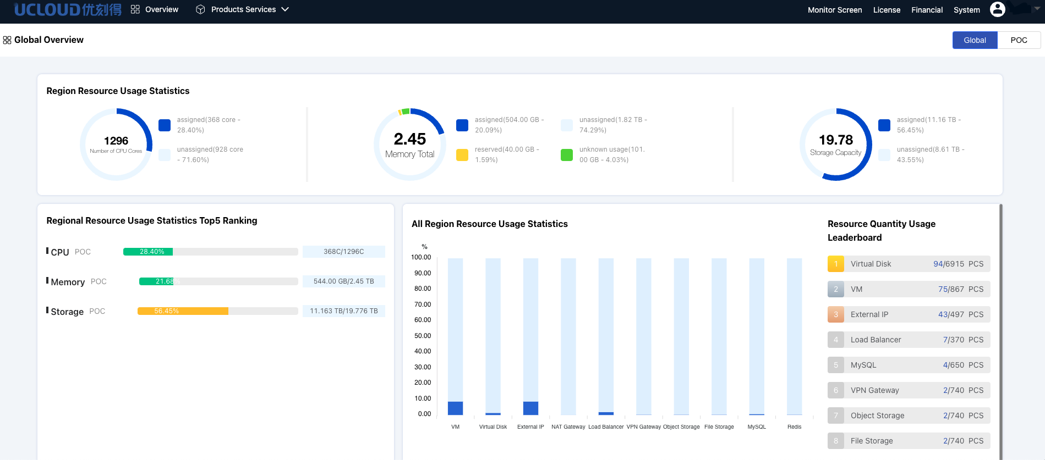Click the Storage Capacity donut chart
Screen dimensions: 1045x460
[836, 145]
